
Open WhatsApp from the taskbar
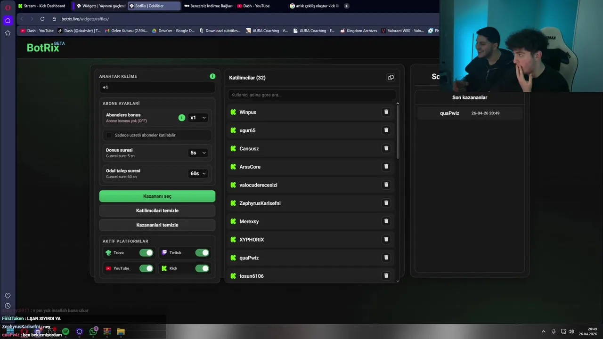click(93, 331)
